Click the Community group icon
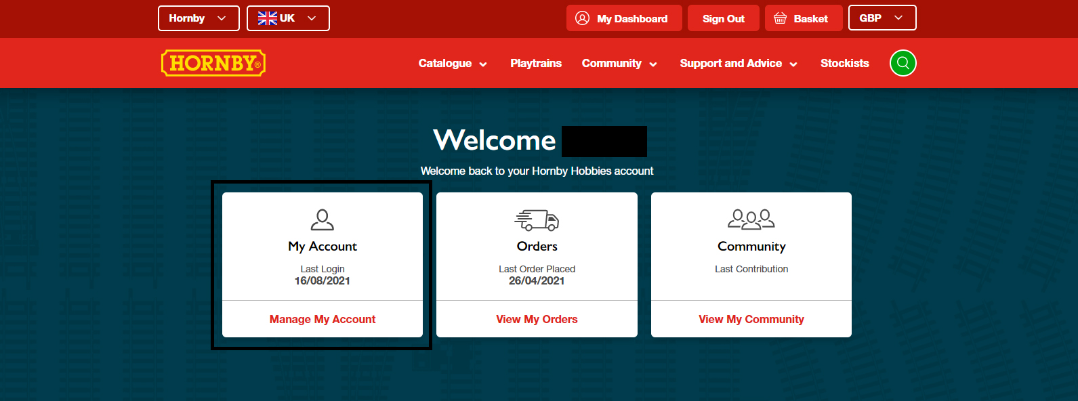Viewport: 1078px width, 401px height. [751, 219]
